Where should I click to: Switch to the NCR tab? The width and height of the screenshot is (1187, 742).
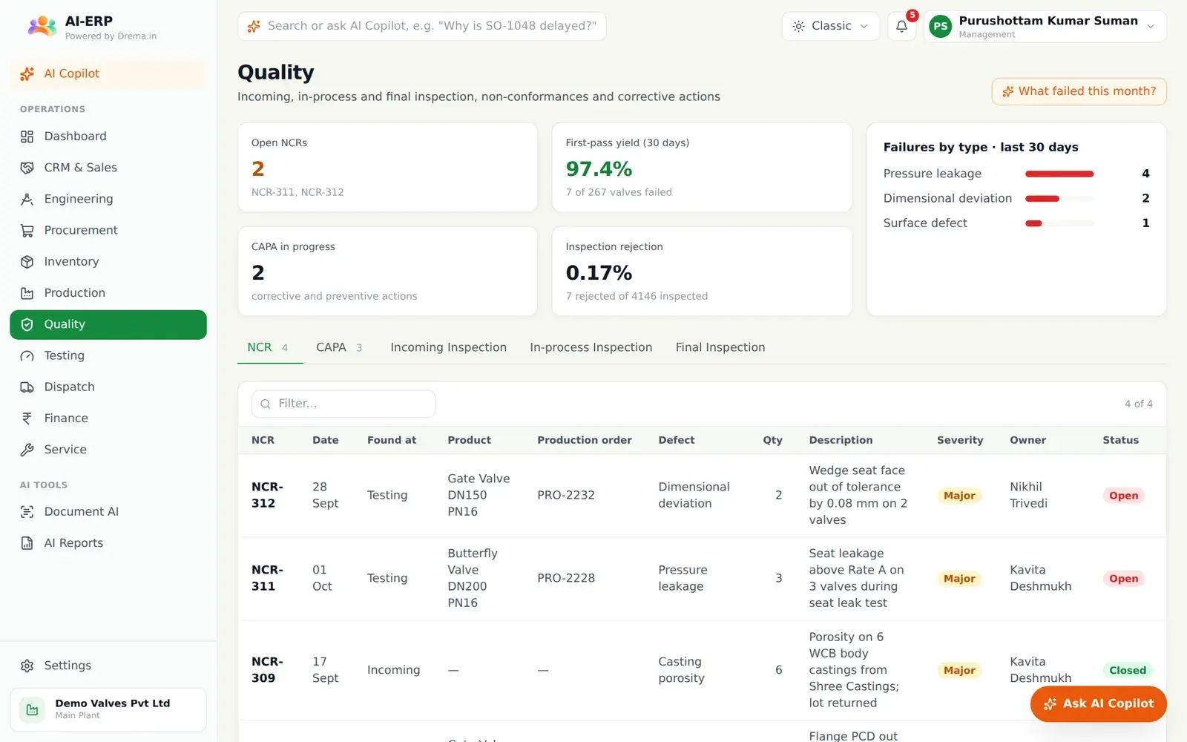tap(269, 347)
